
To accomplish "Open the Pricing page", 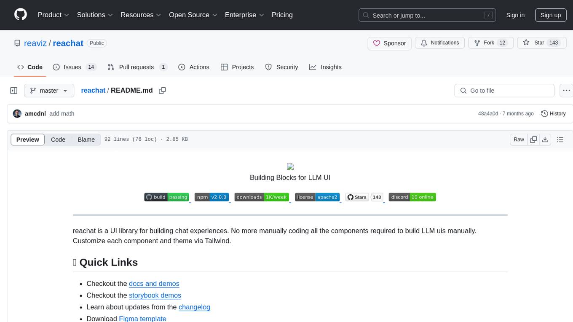I will point(282,15).
